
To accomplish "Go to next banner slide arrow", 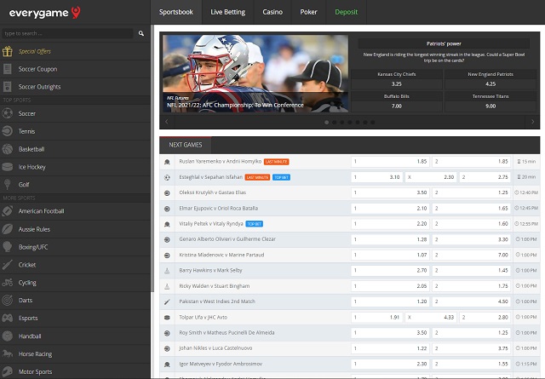I will click(x=532, y=122).
